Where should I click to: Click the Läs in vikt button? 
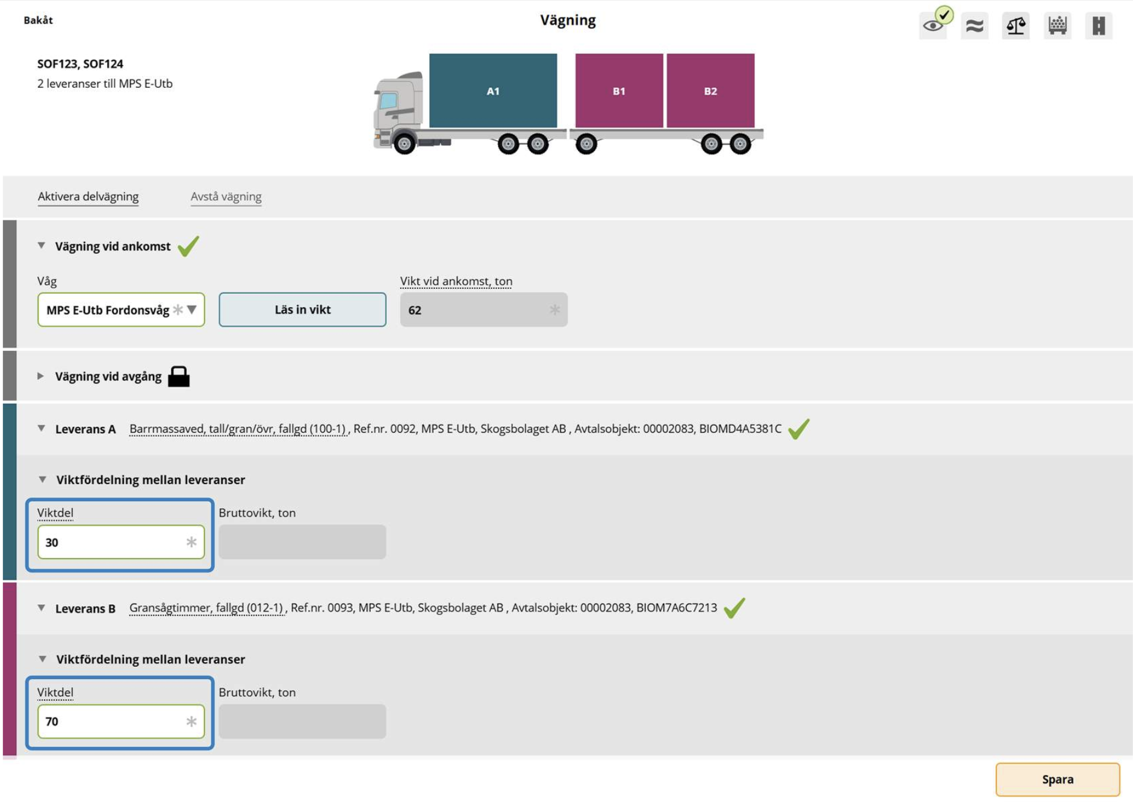click(302, 309)
